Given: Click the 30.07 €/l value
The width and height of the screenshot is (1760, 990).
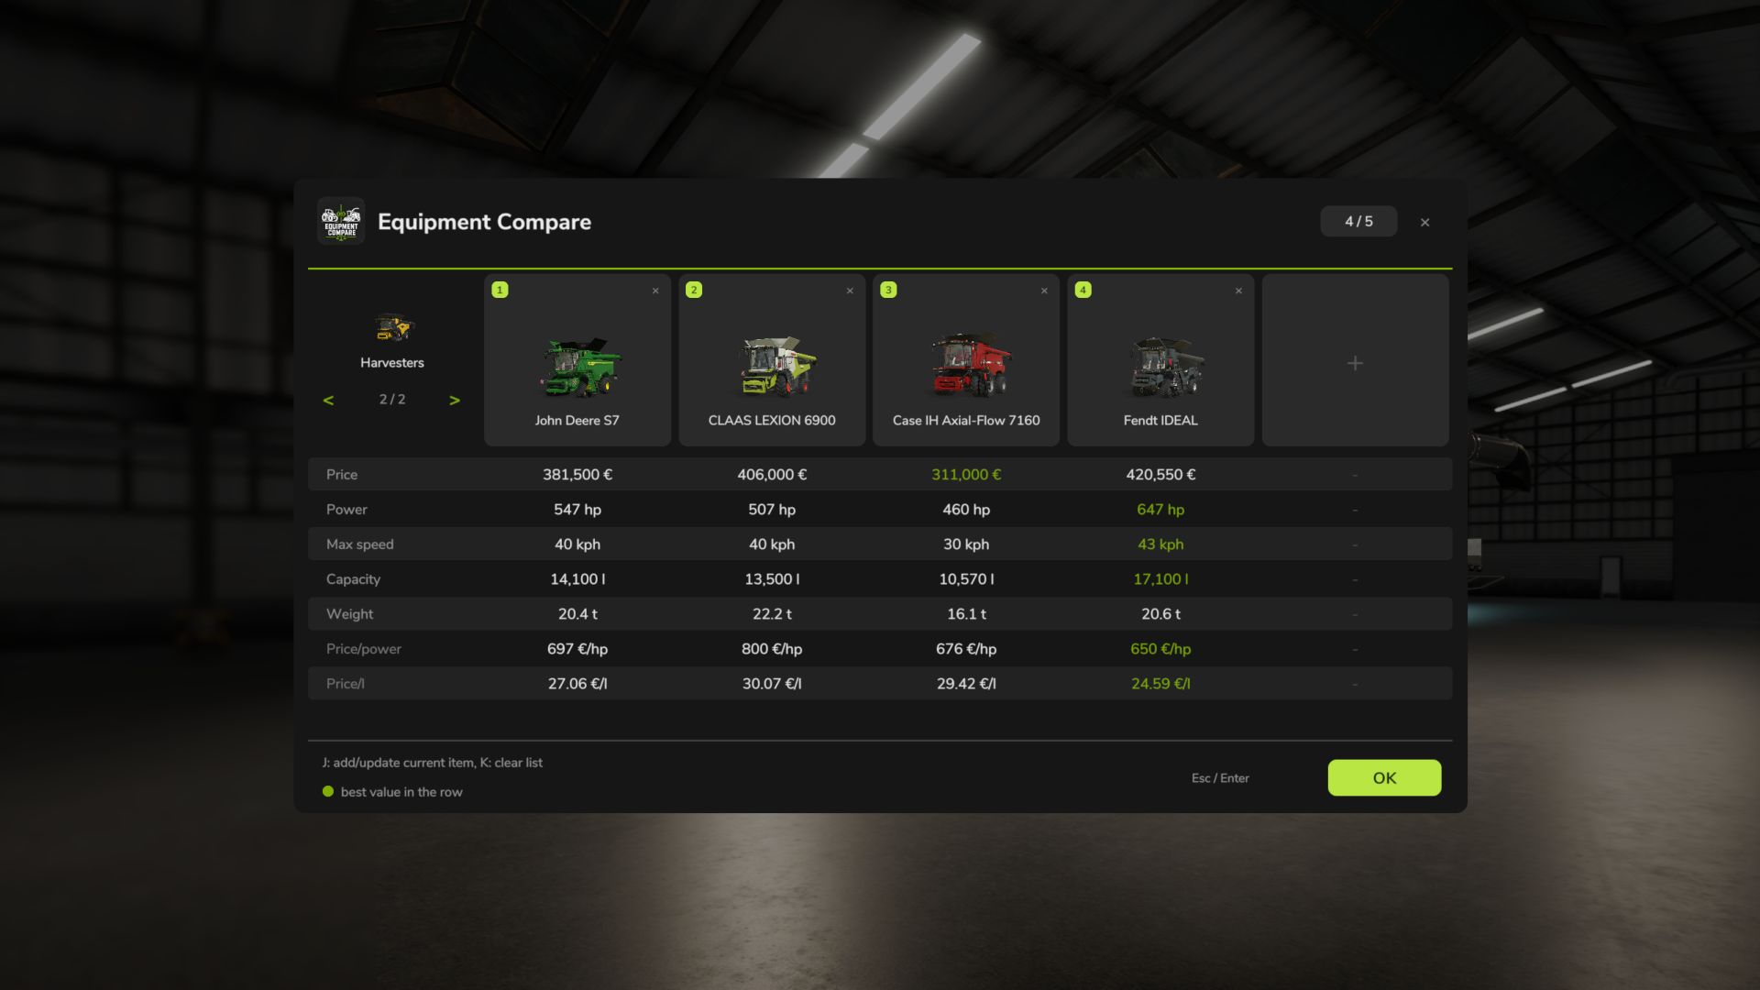Looking at the screenshot, I should 772,683.
